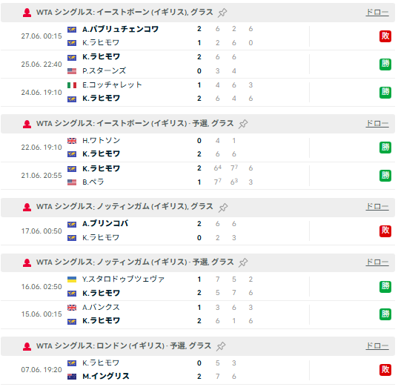
Task: Click the red loss badge on 27.06 match
Action: coord(385,36)
